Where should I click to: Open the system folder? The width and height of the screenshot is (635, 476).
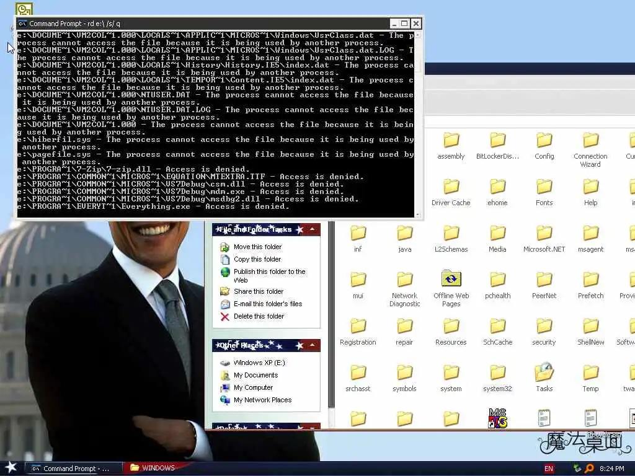click(451, 379)
